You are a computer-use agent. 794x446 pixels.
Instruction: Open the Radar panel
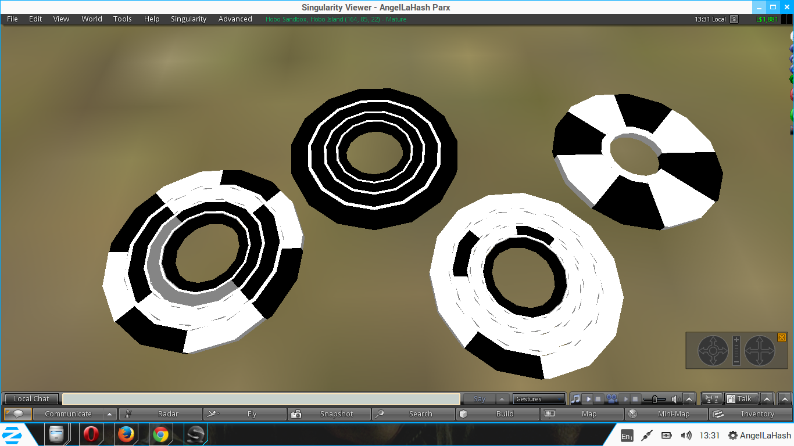tap(160, 414)
